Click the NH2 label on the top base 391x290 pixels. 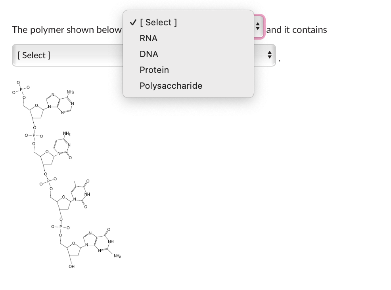click(71, 92)
